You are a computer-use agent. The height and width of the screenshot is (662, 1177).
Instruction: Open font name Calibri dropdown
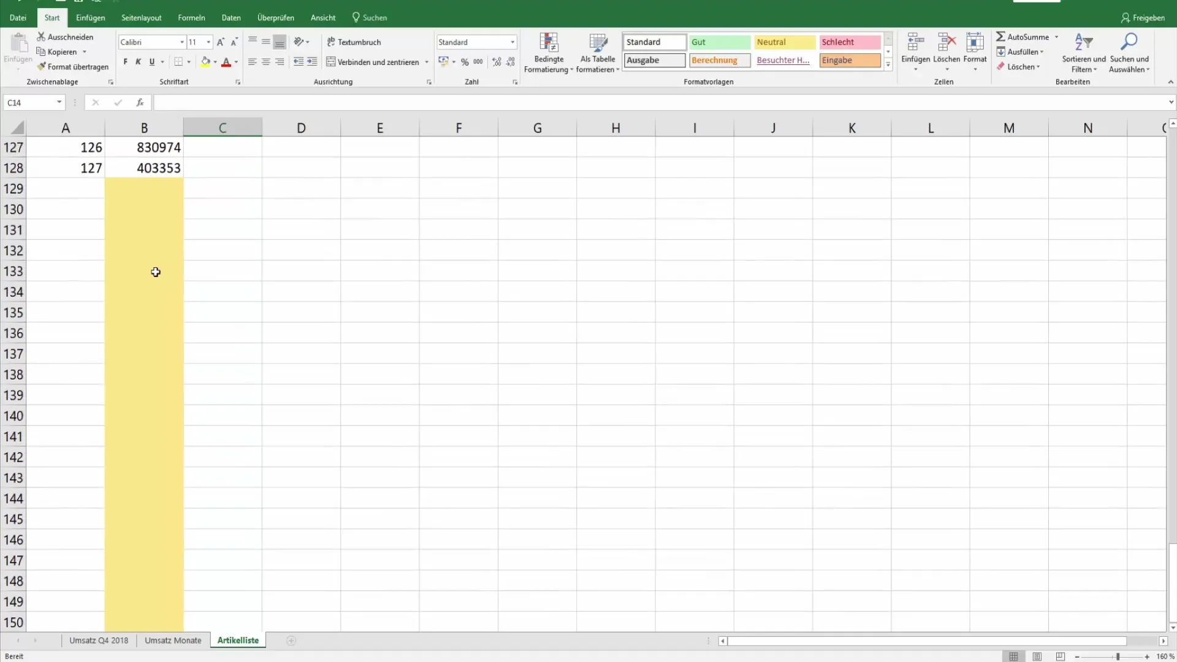click(x=182, y=42)
